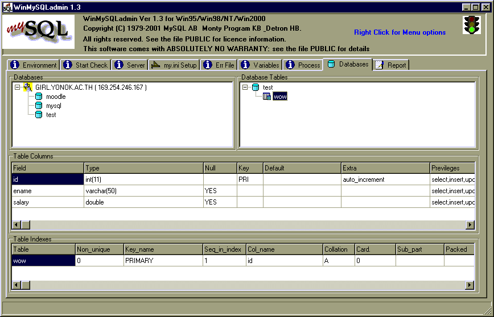Select the mysql database icon
The height and width of the screenshot is (317, 494).
click(38, 106)
